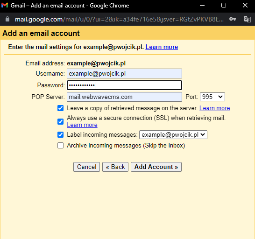Maximize the Chrome popup window
The image size is (255, 239).
tap(224, 5)
